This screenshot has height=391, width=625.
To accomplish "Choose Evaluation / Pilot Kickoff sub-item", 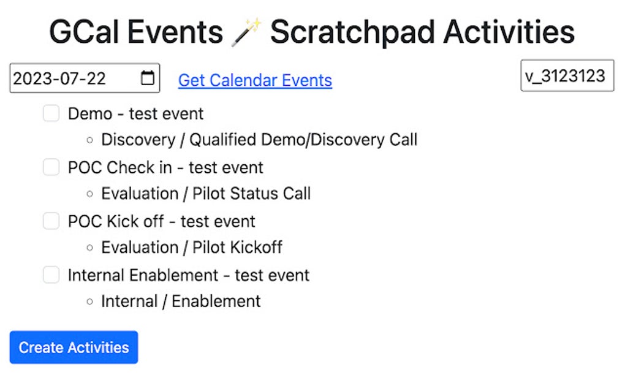I will tap(192, 248).
